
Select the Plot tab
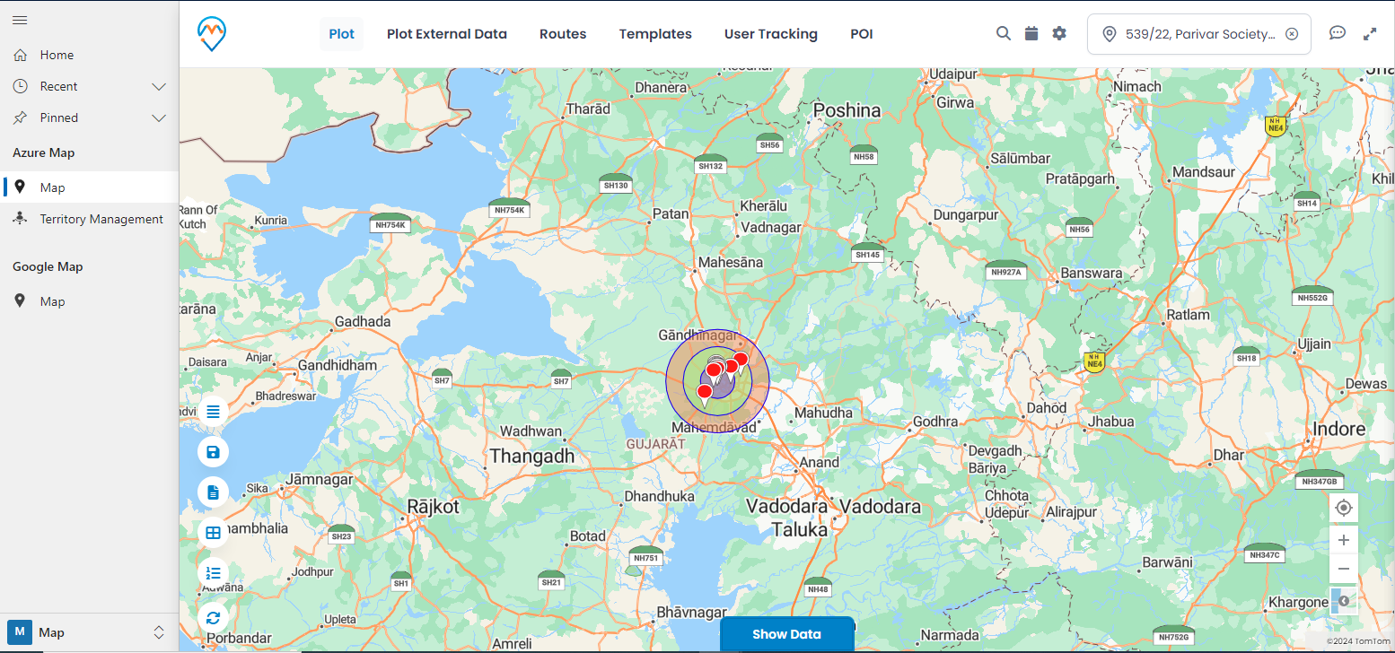341,34
